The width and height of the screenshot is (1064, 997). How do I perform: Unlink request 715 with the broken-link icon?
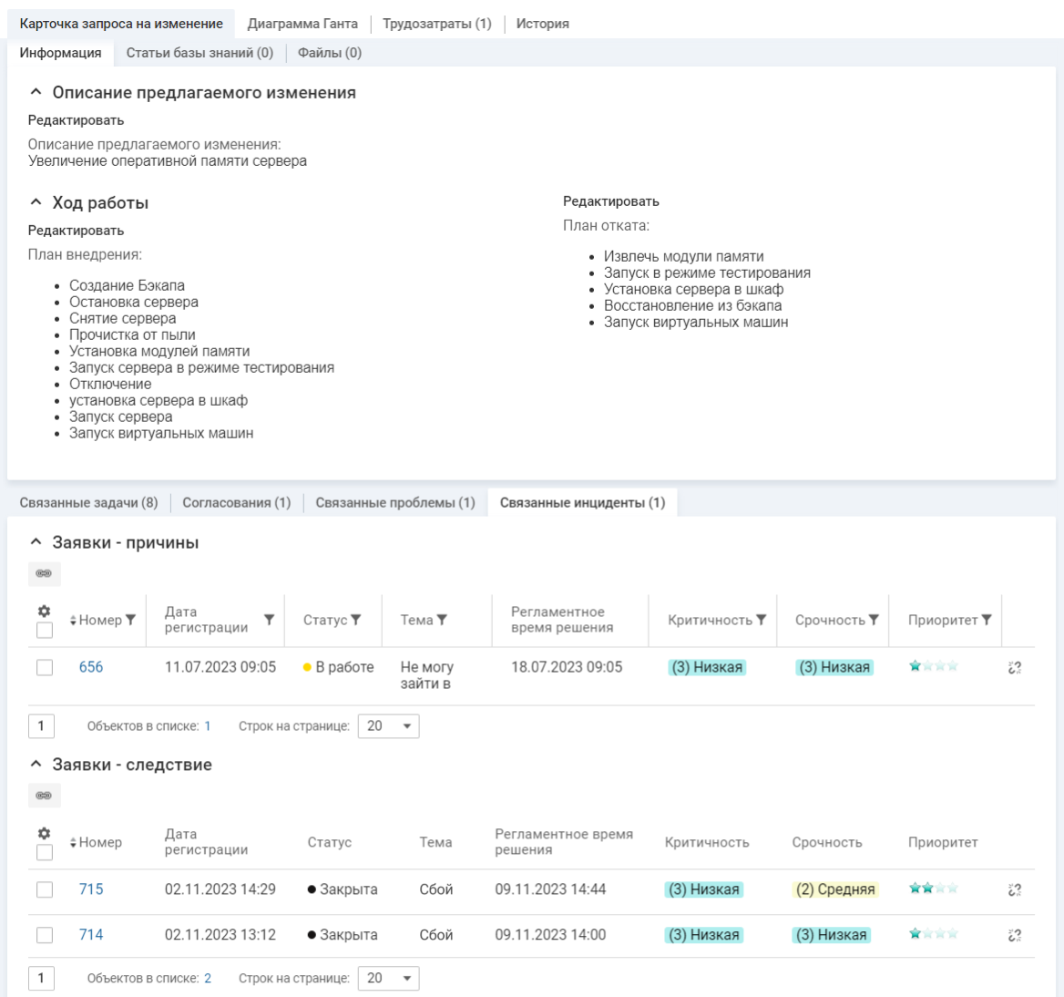point(1015,889)
